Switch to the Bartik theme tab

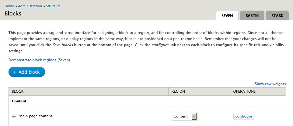tap(252, 15)
